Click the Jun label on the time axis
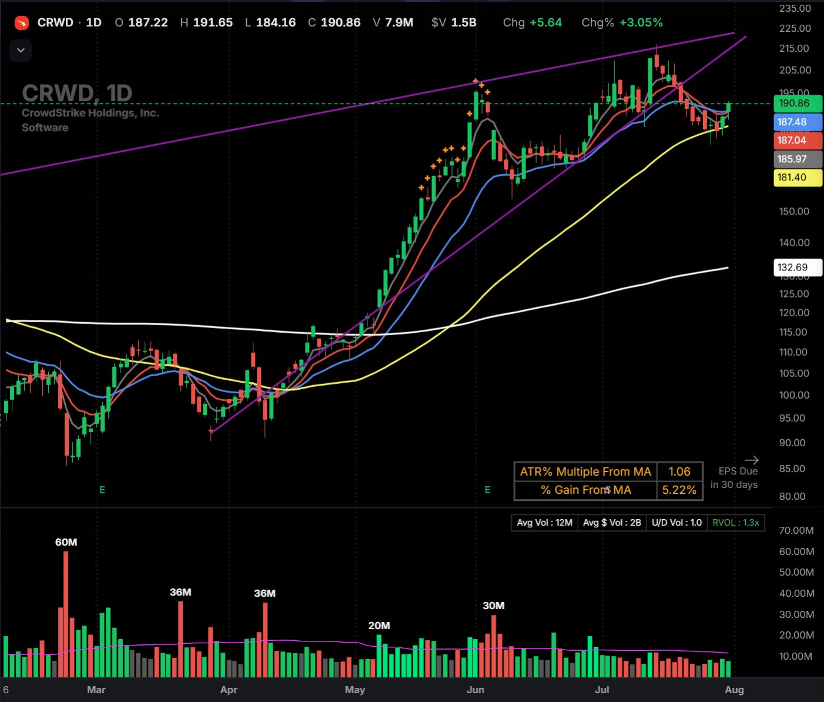Image resolution: width=824 pixels, height=702 pixels. point(475,690)
